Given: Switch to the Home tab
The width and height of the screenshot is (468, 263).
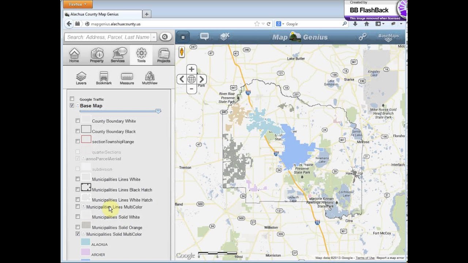Looking at the screenshot, I should tap(74, 55).
